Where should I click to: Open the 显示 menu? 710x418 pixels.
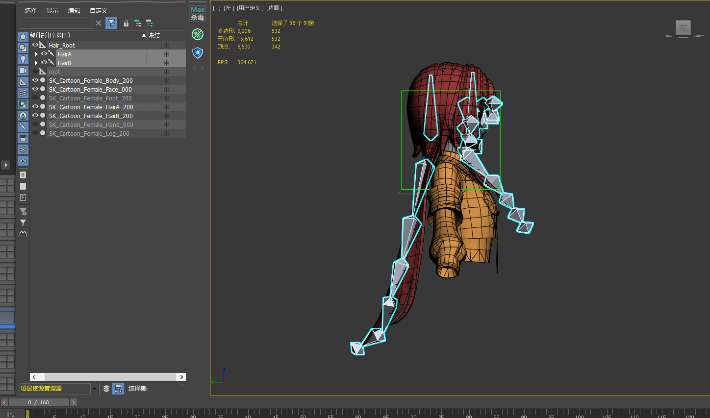point(52,10)
